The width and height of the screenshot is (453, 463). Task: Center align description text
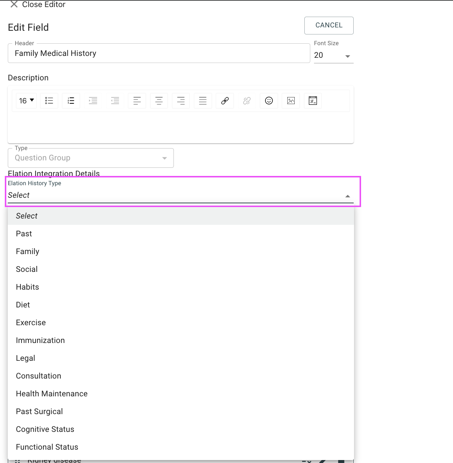click(x=159, y=101)
